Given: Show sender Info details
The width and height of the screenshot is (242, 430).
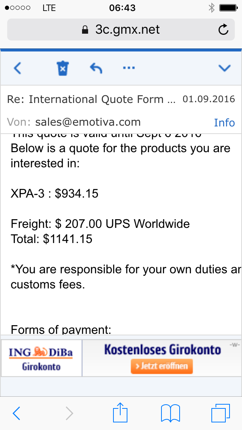Looking at the screenshot, I should 224,123.
